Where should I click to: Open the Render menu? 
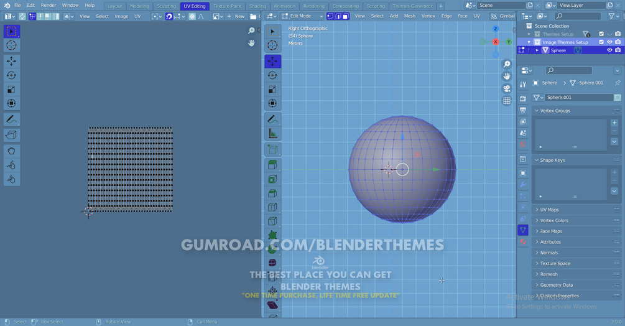click(x=49, y=5)
